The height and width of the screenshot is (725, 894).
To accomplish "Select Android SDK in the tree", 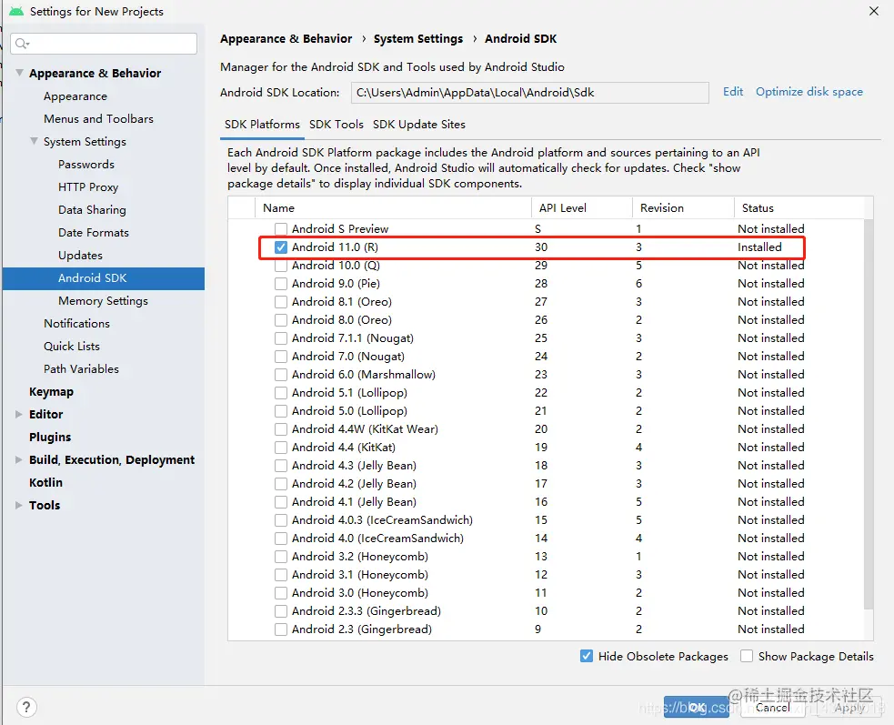I will pyautogui.click(x=104, y=278).
